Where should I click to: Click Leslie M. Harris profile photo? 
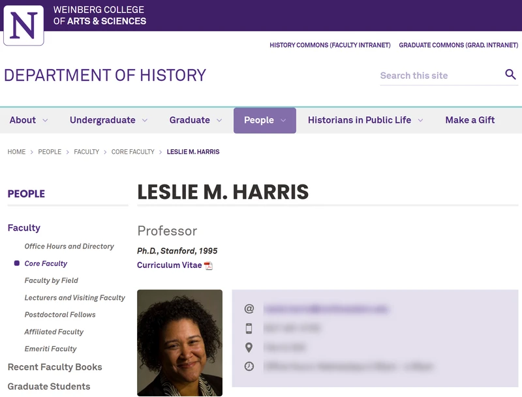pyautogui.click(x=180, y=343)
